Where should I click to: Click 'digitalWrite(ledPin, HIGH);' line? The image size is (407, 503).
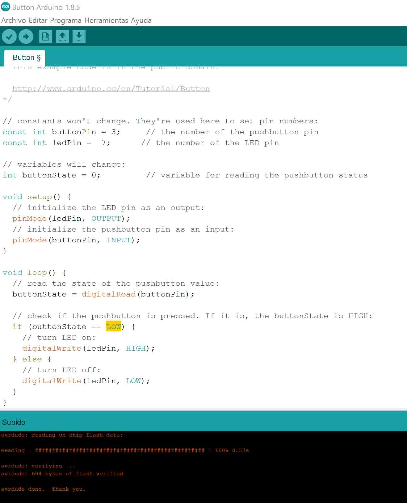tap(88, 348)
